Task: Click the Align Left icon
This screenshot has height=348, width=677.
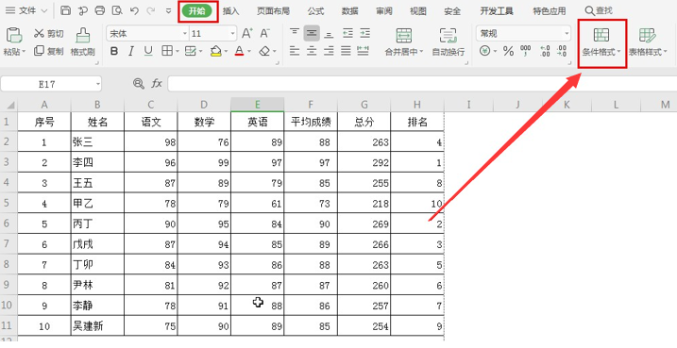Action: tap(295, 51)
